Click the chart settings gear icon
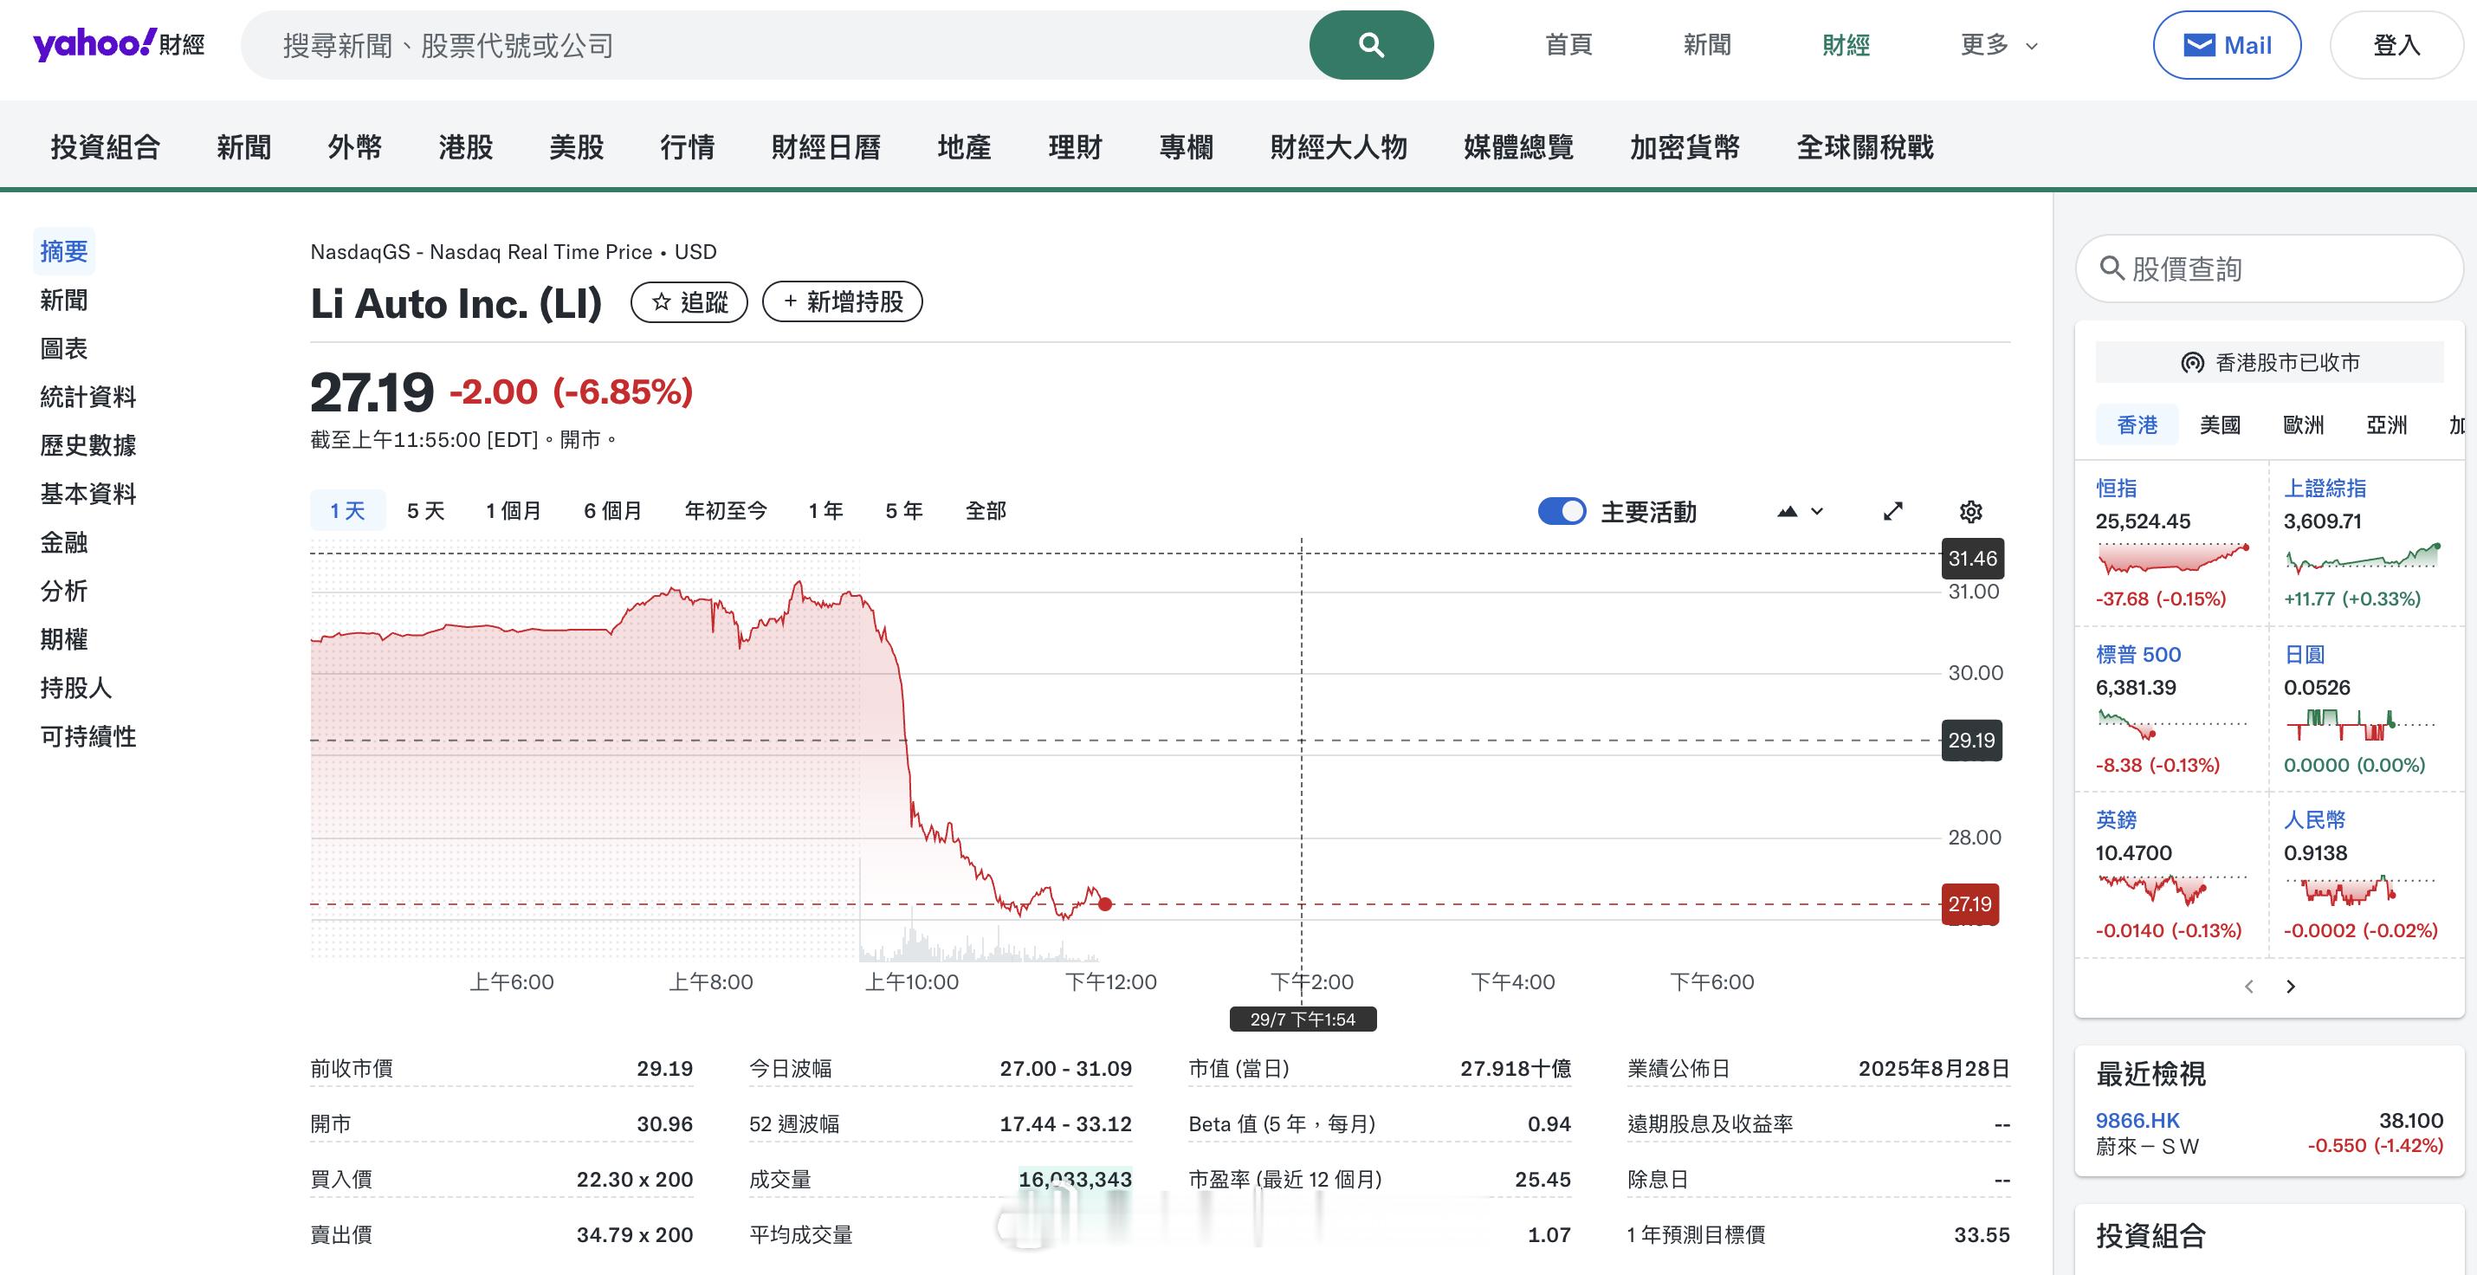Viewport: 2477px width, 1275px height. tap(1971, 512)
